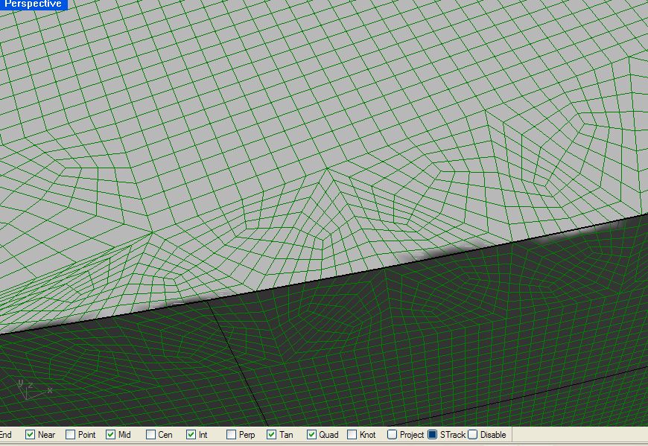This screenshot has height=446, width=648.
Task: Enable the Point object snap
Action: (71, 434)
